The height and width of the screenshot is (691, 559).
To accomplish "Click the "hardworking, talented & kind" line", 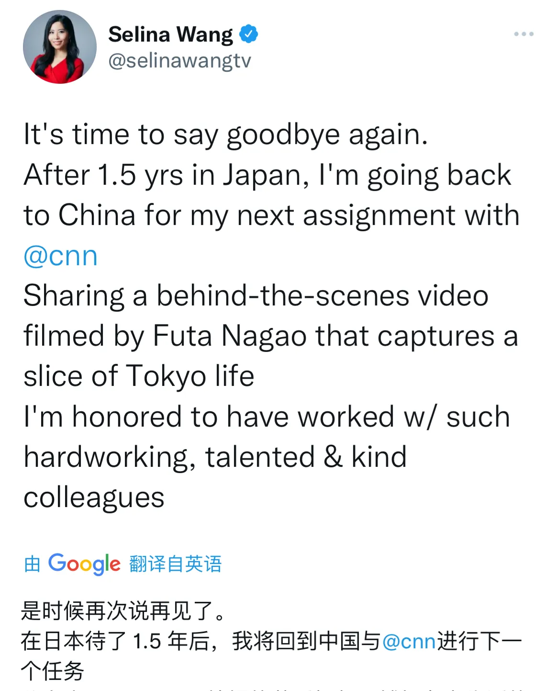I will [x=215, y=457].
